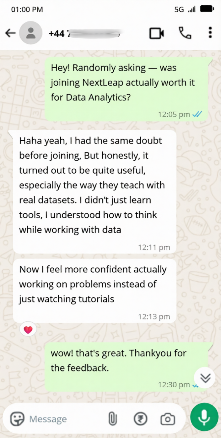The height and width of the screenshot is (438, 221).
Task: Select the 'Haha yeah' received message
Action: (94, 192)
